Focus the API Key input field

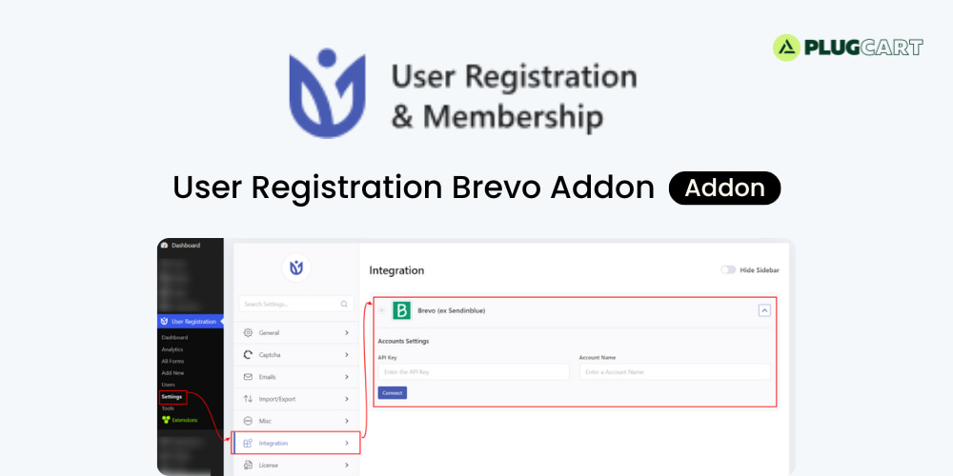click(x=473, y=371)
